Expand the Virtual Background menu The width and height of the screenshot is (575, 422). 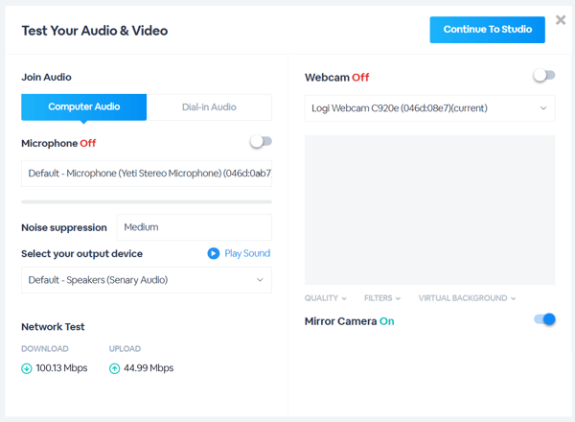(x=467, y=298)
